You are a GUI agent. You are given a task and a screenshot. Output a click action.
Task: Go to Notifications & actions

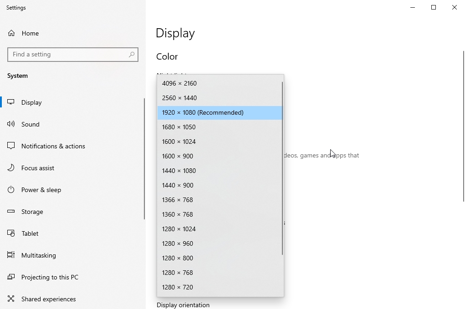[72, 146]
